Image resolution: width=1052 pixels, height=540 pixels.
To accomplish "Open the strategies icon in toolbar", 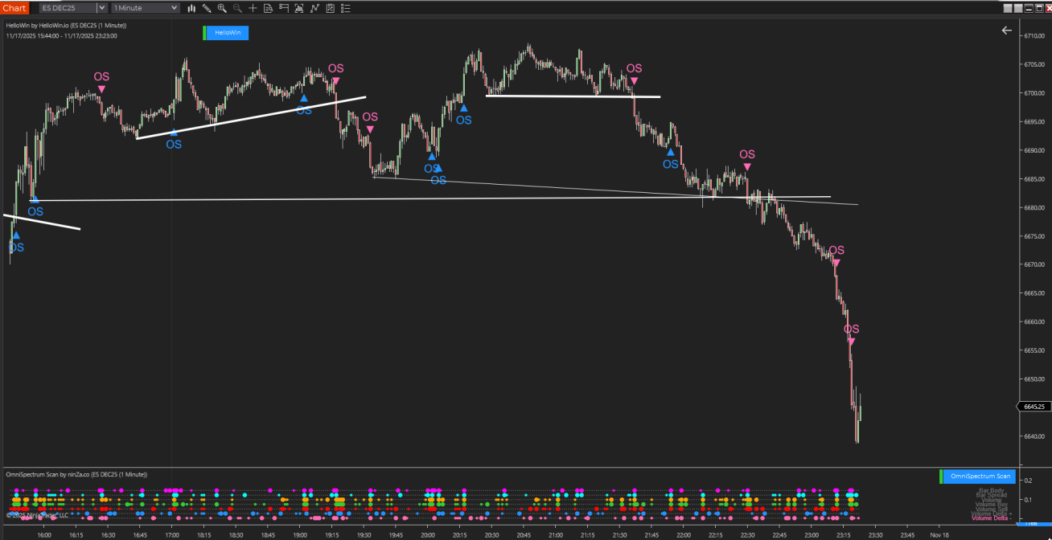I will point(314,8).
